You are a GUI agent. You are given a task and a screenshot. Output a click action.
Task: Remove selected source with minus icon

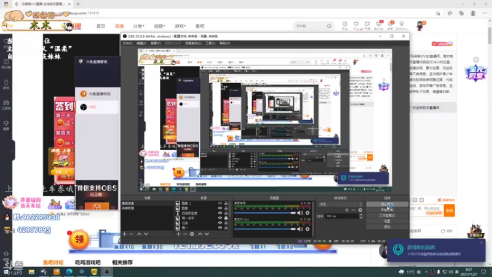[x=185, y=234]
